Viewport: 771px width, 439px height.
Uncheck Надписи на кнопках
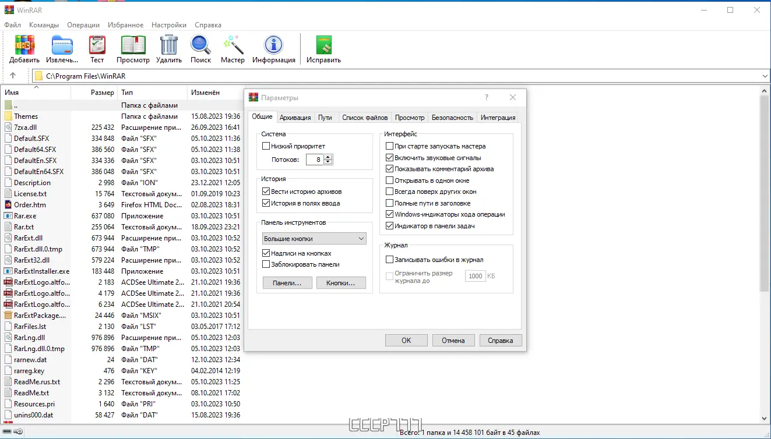coord(266,253)
